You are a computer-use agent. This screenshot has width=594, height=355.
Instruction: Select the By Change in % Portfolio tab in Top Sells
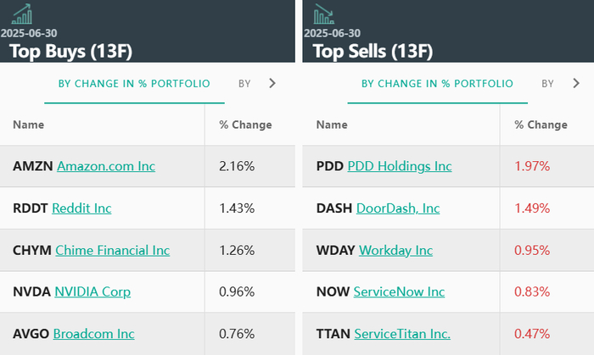[437, 84]
